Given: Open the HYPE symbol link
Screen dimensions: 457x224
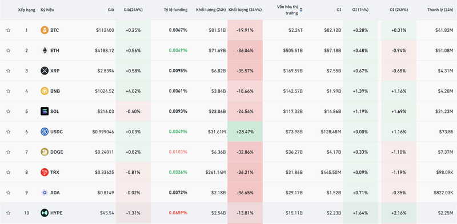Looking at the screenshot, I should coord(56,213).
